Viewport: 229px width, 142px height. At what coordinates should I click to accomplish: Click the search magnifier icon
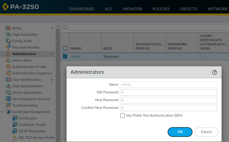[64, 27]
